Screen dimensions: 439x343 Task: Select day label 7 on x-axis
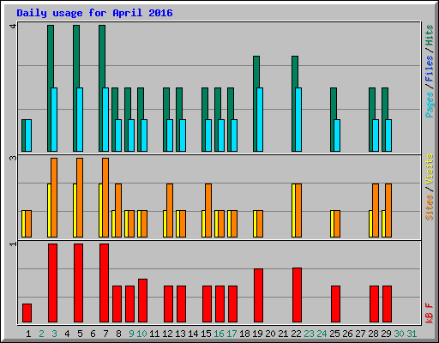(x=105, y=334)
